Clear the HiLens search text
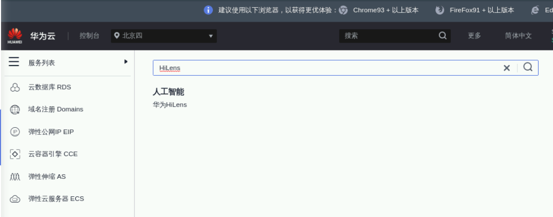This screenshot has height=217, width=553. click(x=507, y=68)
